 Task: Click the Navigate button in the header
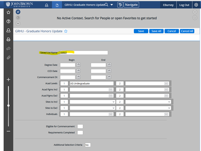click(131, 5)
